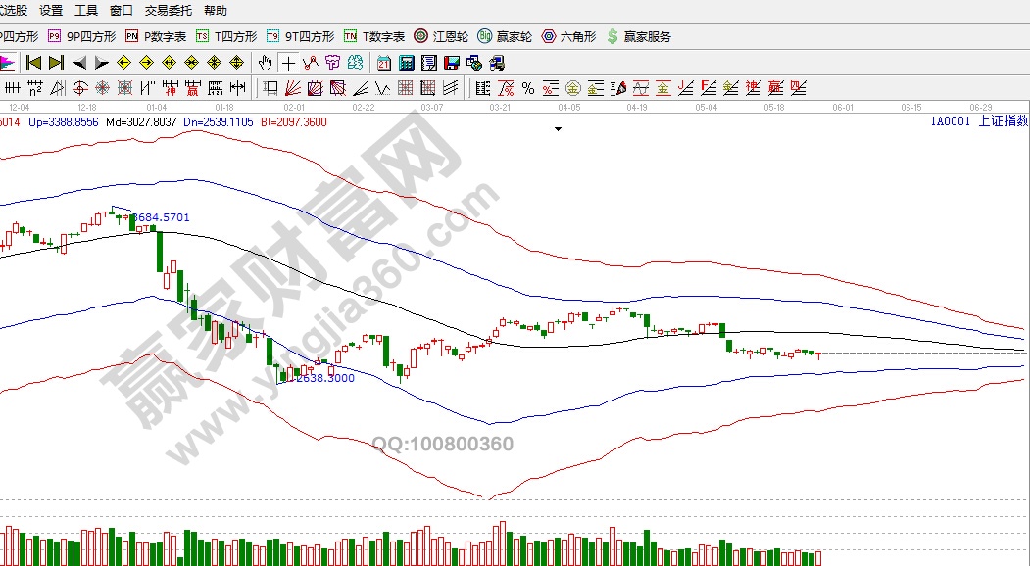
Task: Click the small black dropdown triangle on chart
Action: 559,128
